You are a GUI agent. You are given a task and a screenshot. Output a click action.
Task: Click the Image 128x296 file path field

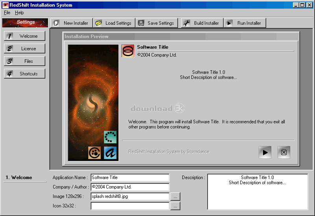130,196
